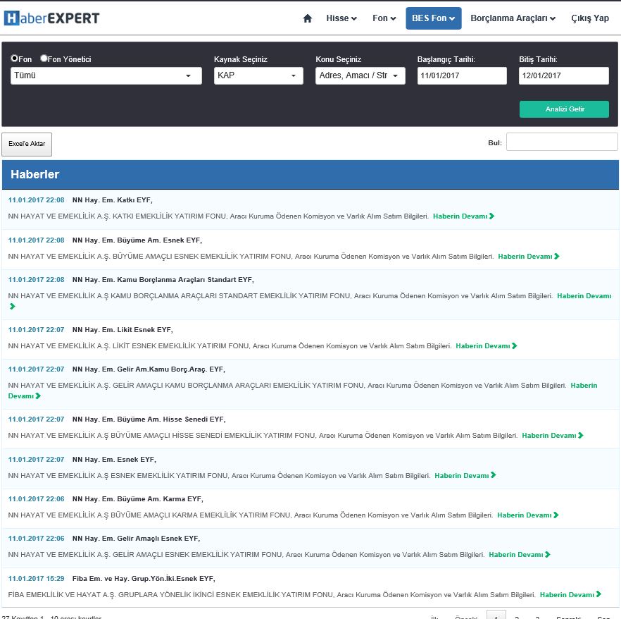
Task: Open Haberin Devamı for Büyüme Am. Hisse Senedi
Action: [x=553, y=436]
